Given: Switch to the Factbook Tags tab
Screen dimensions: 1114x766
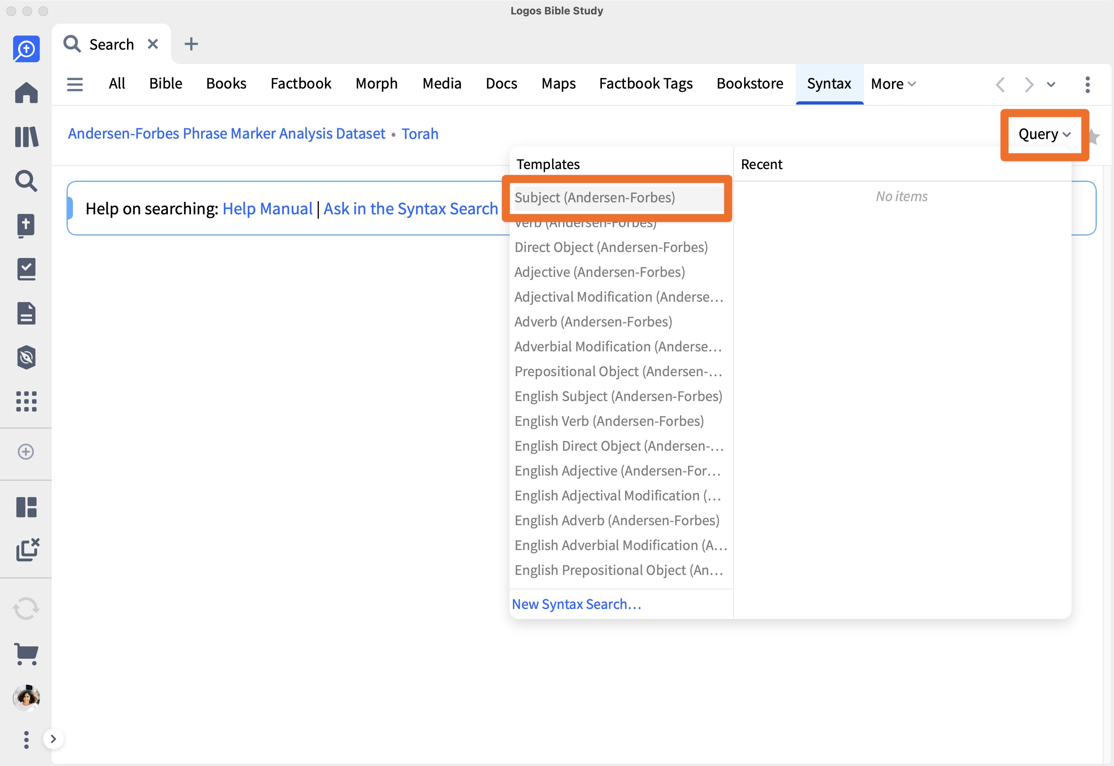Looking at the screenshot, I should pyautogui.click(x=646, y=83).
